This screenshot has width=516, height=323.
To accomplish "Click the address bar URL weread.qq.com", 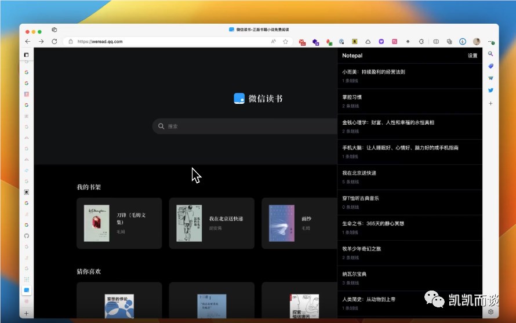I will 100,42.
